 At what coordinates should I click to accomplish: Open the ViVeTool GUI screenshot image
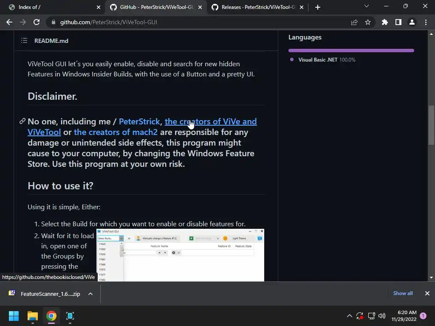pos(180,255)
